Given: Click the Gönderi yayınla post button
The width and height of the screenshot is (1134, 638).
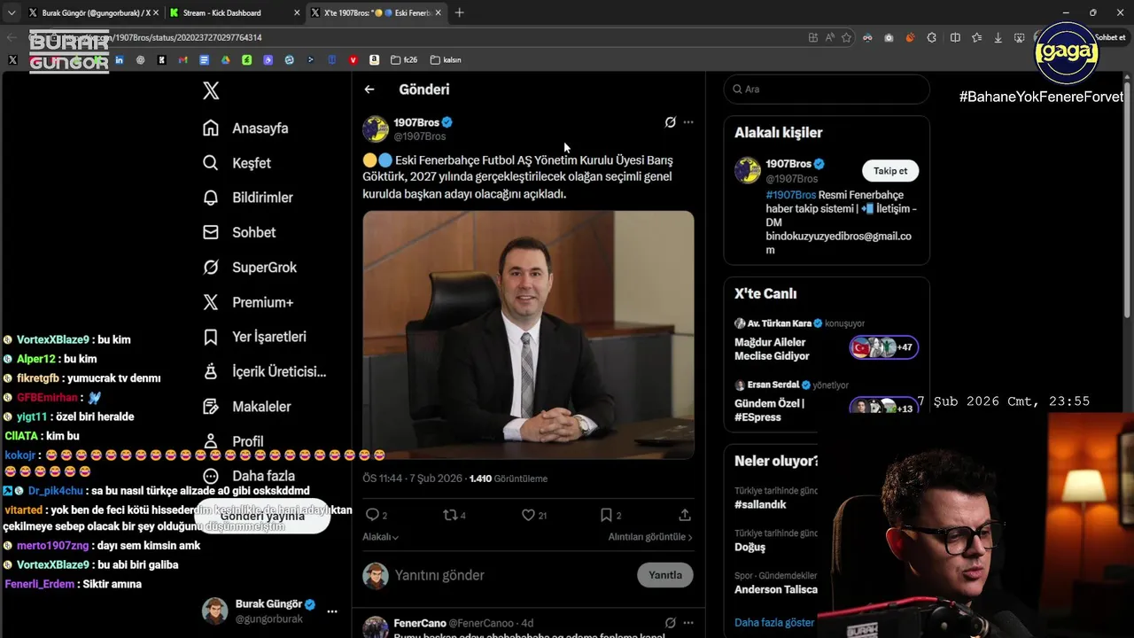Looking at the screenshot, I should click(262, 516).
